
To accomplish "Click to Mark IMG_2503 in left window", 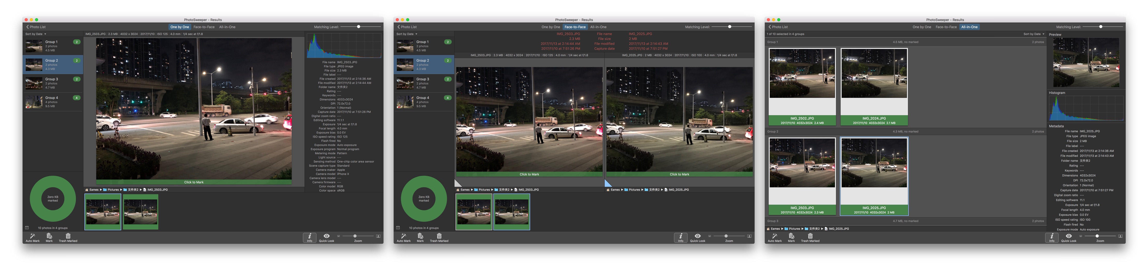I will [194, 182].
